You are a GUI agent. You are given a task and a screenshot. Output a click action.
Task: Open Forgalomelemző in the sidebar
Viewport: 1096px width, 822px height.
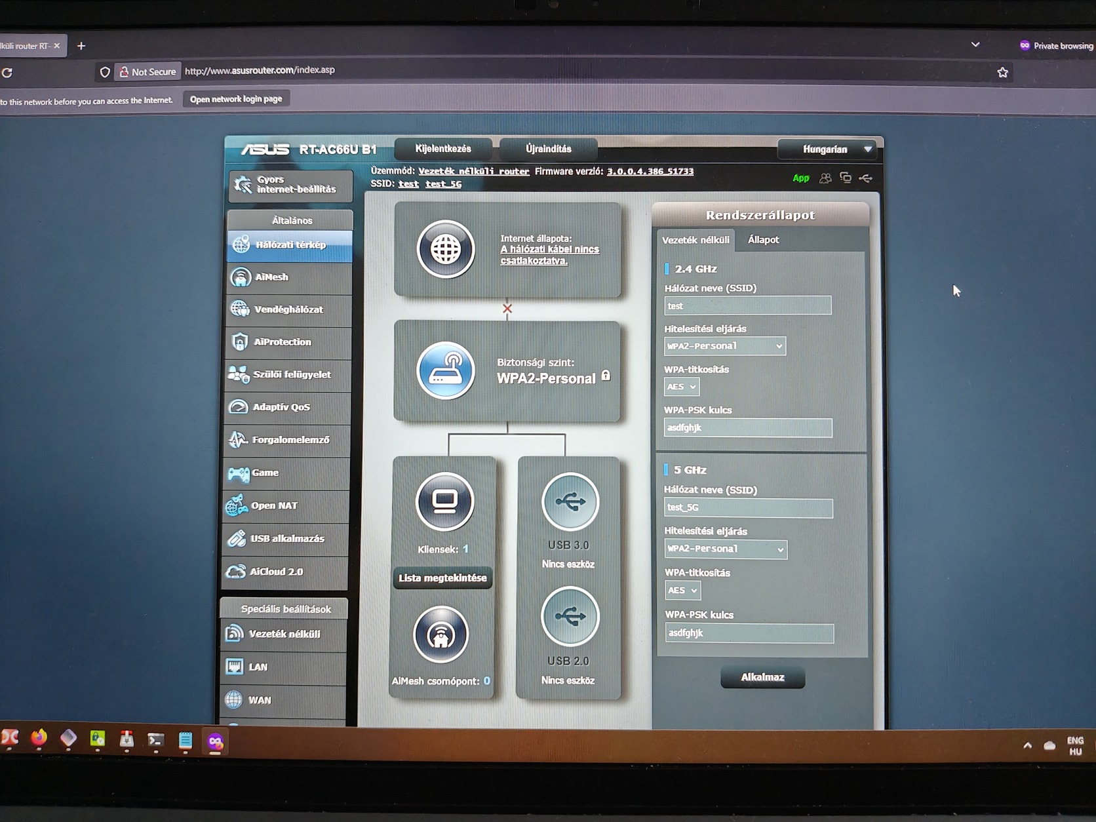pyautogui.click(x=286, y=440)
